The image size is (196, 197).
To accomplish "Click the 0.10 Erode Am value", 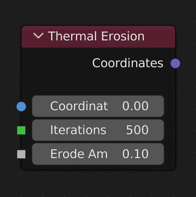I will [135, 154].
